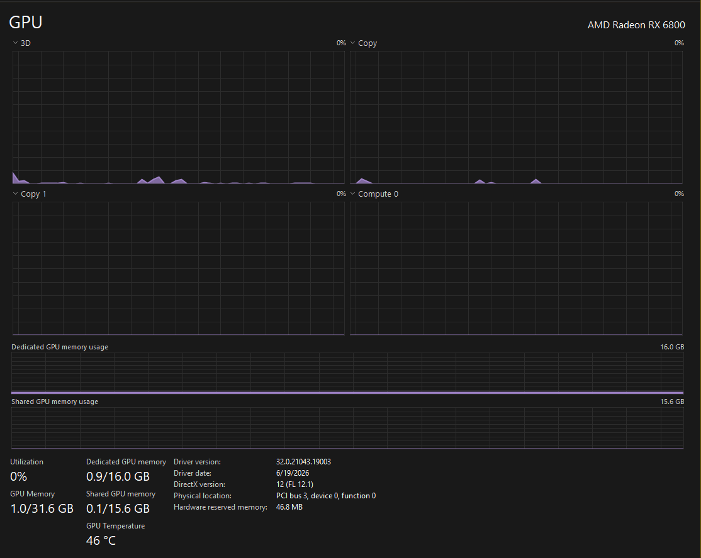Click inside the Copy usage graph
The height and width of the screenshot is (558, 701).
tap(516, 117)
